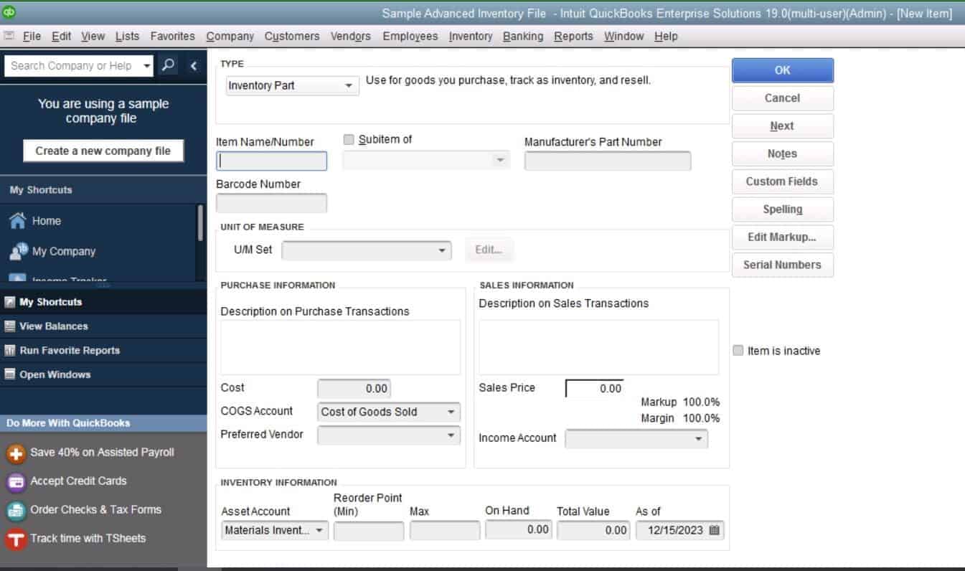
Task: Click the Search Company or Help field
Action: click(x=72, y=66)
